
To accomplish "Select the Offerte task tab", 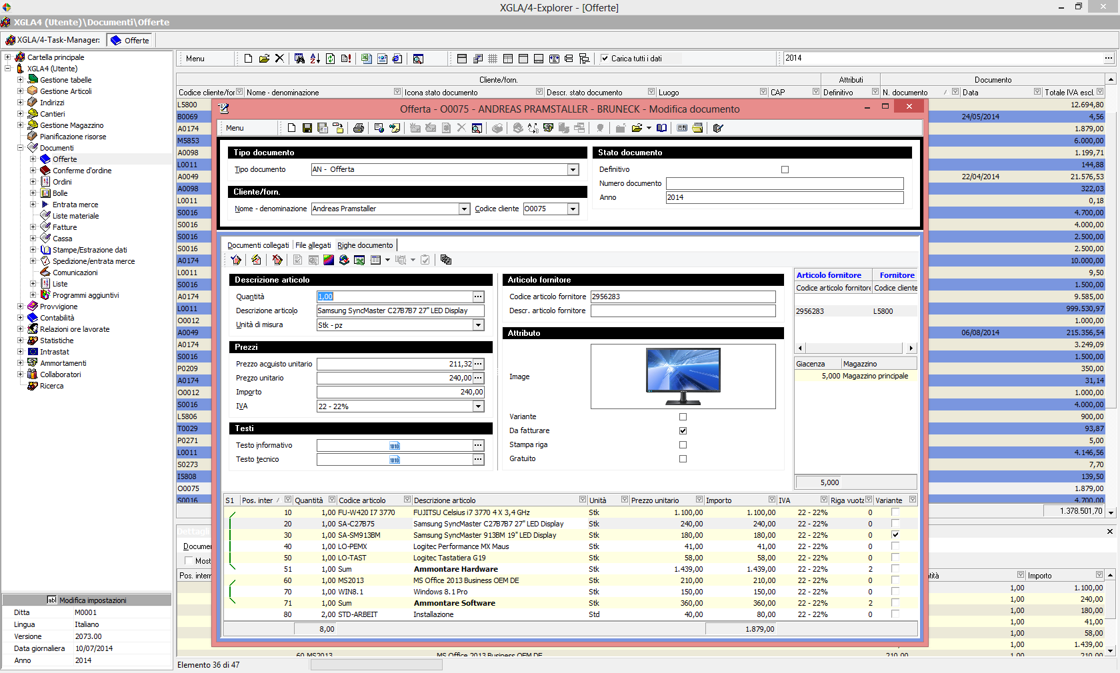I will click(131, 40).
